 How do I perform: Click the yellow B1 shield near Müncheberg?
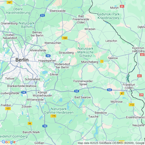[x=102, y=61]
